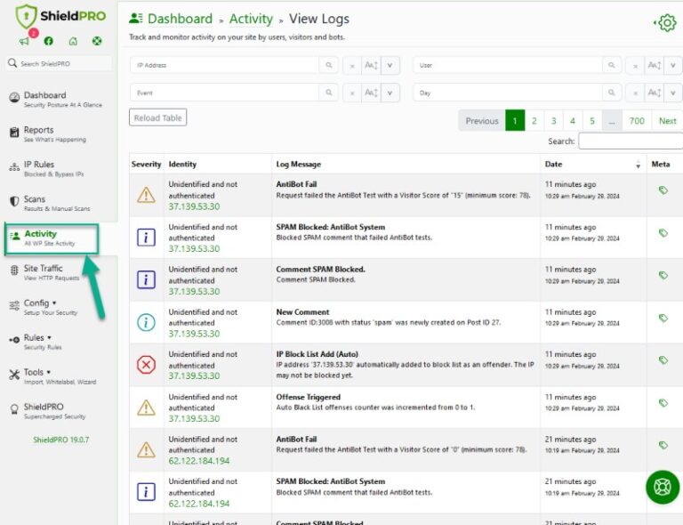Click the Facebook icon in sidebar
Image resolution: width=683 pixels, height=525 pixels.
tap(48, 41)
